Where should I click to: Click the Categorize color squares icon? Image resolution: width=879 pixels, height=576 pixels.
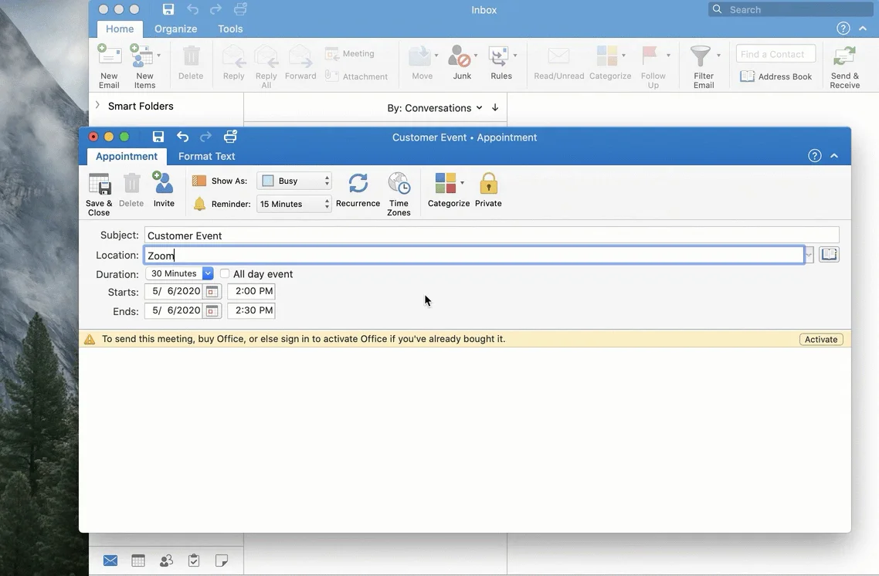coord(445,183)
